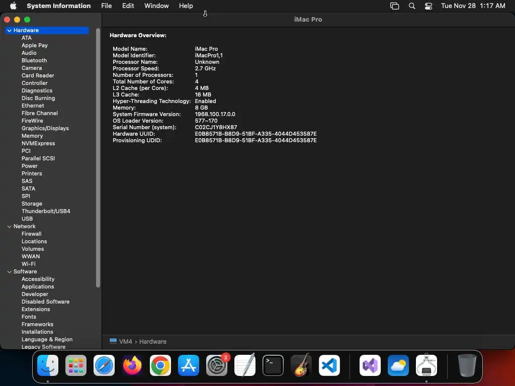The width and height of the screenshot is (515, 386).
Task: Select Language & Region in sidebar
Action: tap(47, 340)
